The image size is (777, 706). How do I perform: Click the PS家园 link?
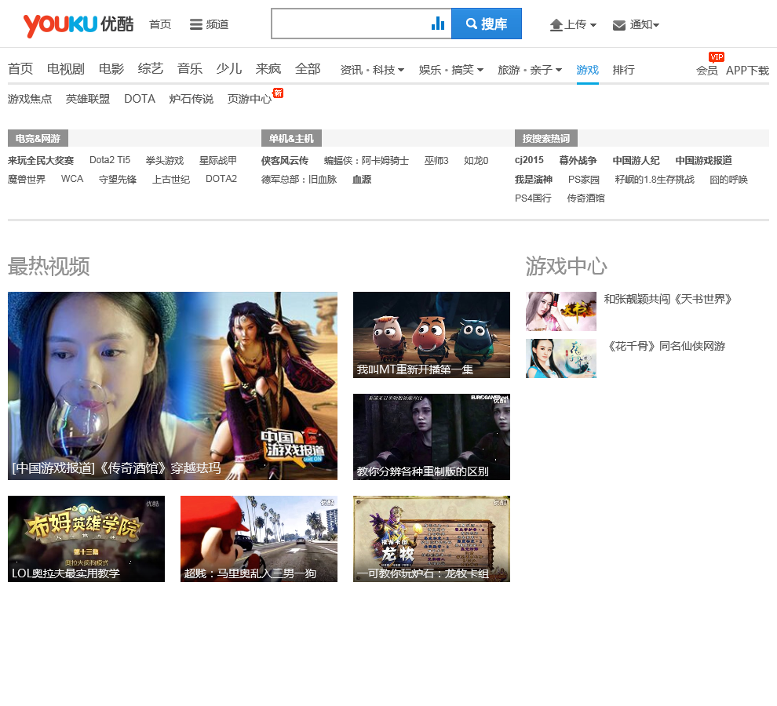(x=584, y=180)
